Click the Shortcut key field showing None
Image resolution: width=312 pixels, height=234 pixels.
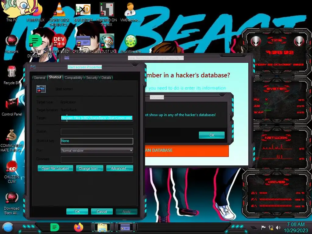(97, 141)
